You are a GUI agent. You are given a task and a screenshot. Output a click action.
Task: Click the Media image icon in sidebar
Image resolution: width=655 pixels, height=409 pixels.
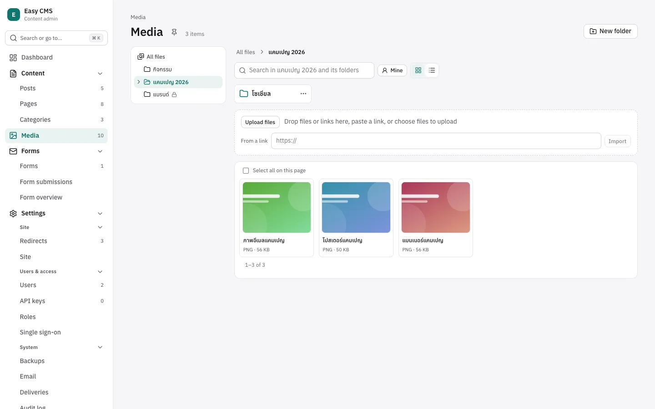coord(13,135)
